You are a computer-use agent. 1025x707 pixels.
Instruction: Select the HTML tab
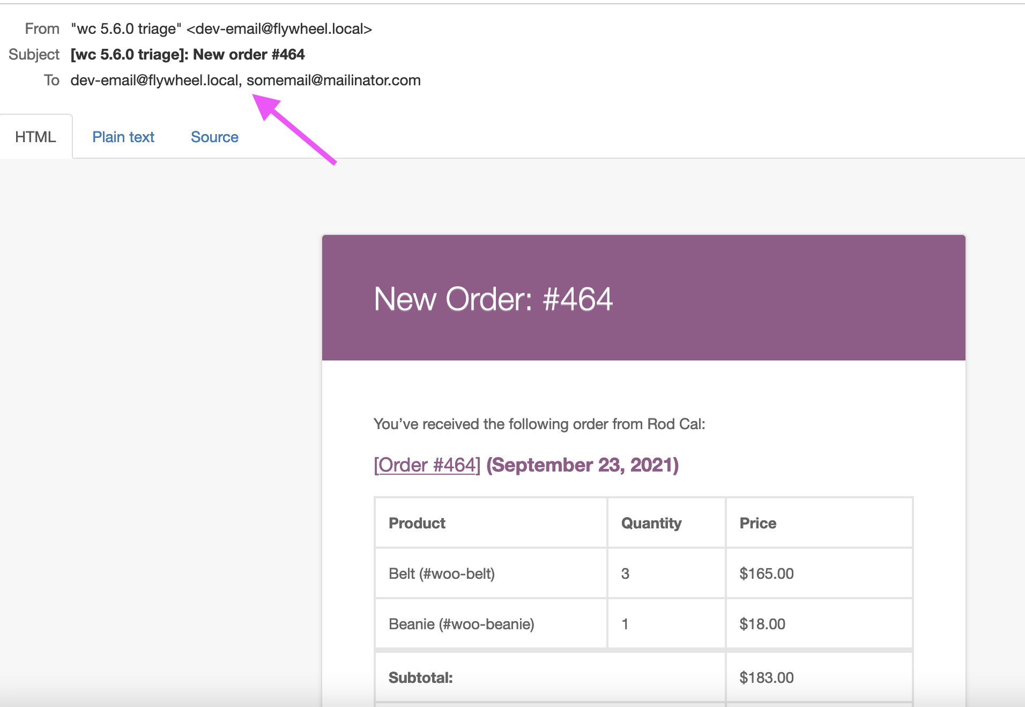[35, 137]
